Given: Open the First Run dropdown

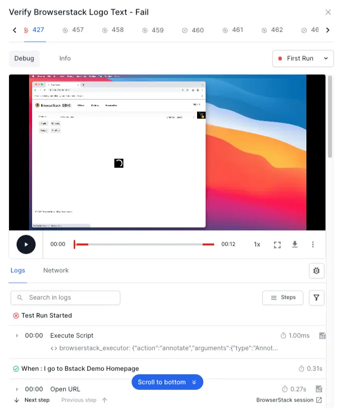Looking at the screenshot, I should [303, 59].
